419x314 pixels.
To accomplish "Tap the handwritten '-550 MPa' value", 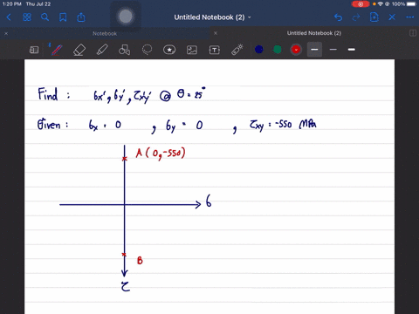I will tap(296, 125).
